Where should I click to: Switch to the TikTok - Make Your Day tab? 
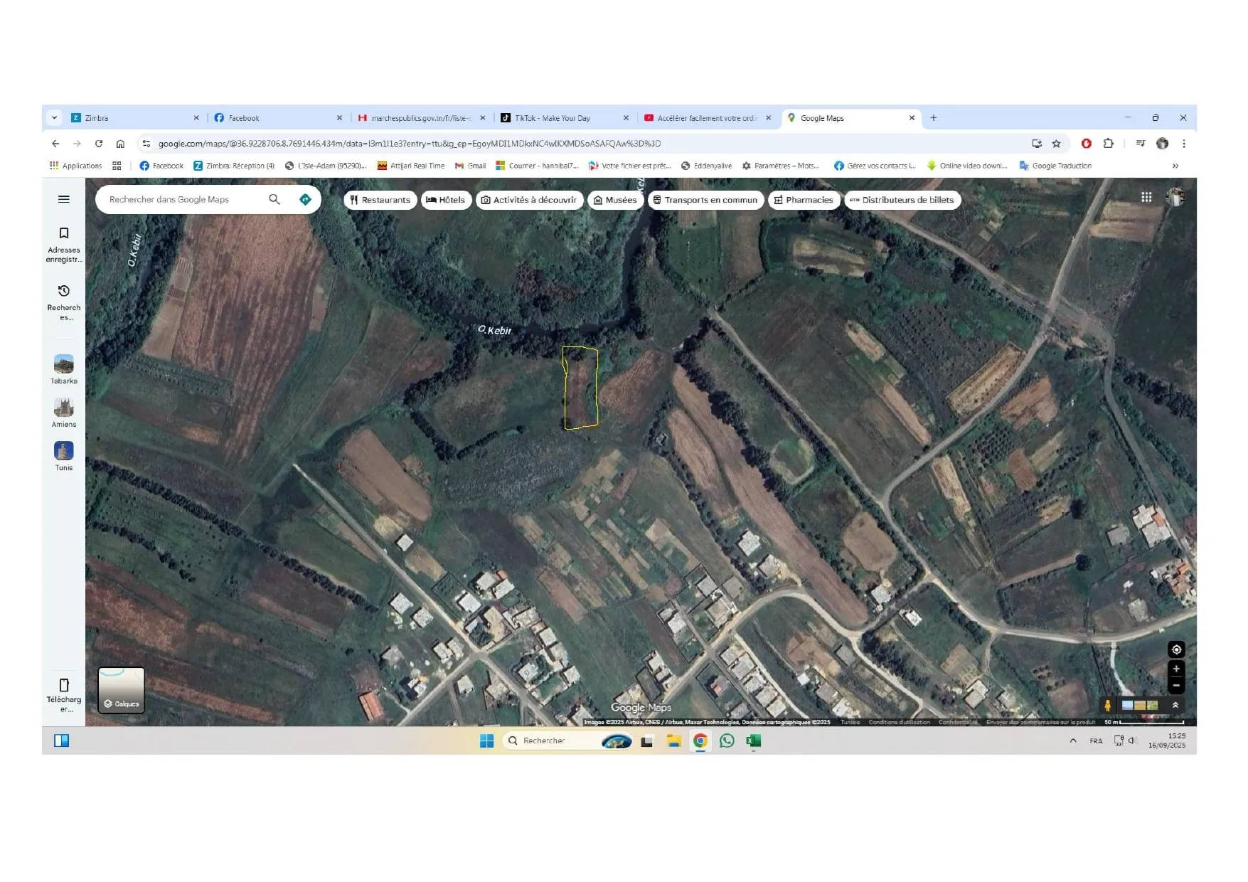click(564, 118)
